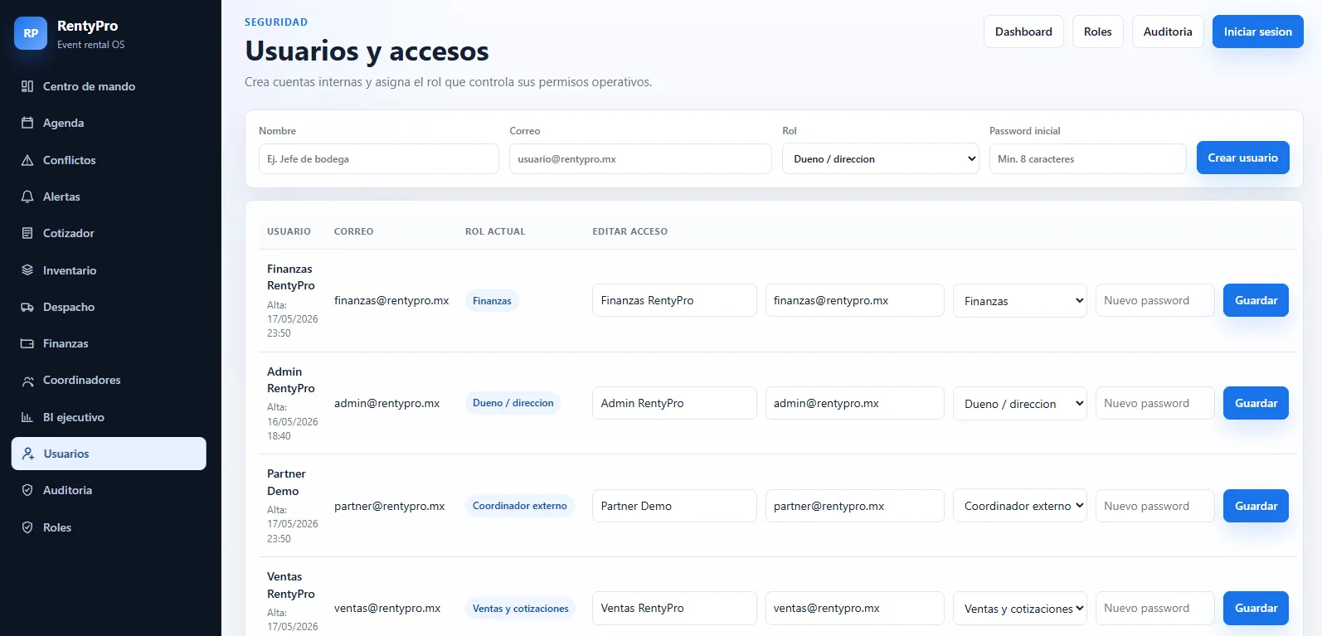This screenshot has height=636, width=1322.
Task: Click Nuevo password field for Partner Demo
Action: pyautogui.click(x=1154, y=506)
